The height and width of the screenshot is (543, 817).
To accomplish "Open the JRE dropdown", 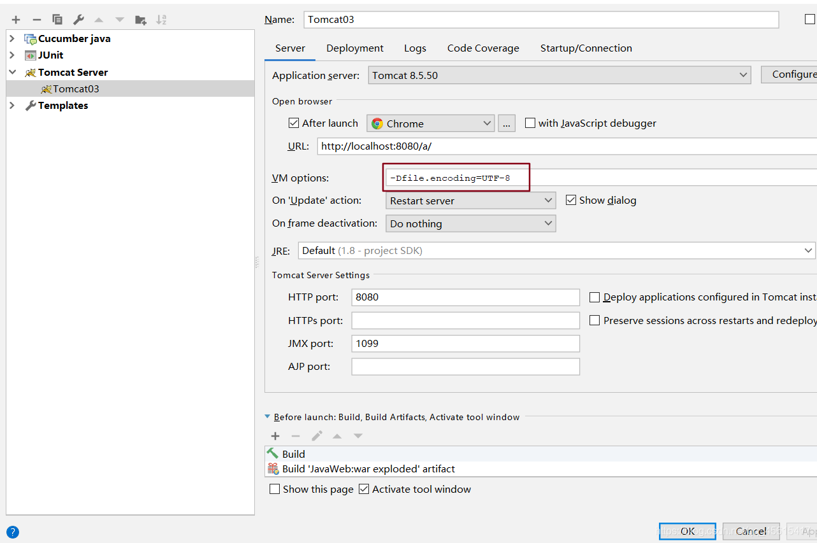I will (557, 250).
